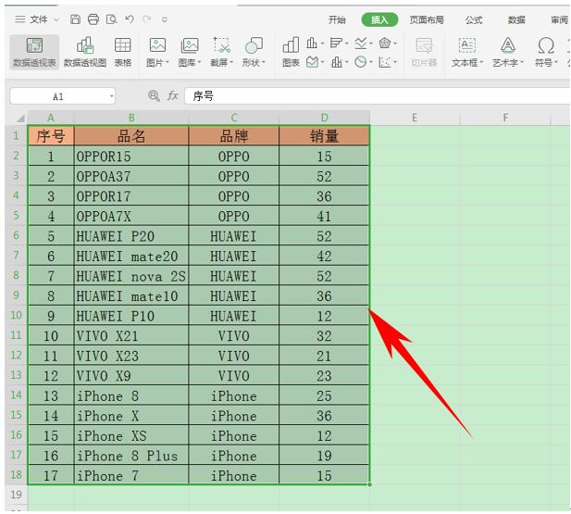Select the 品名 header cell
This screenshot has width=571, height=514.
[x=131, y=136]
